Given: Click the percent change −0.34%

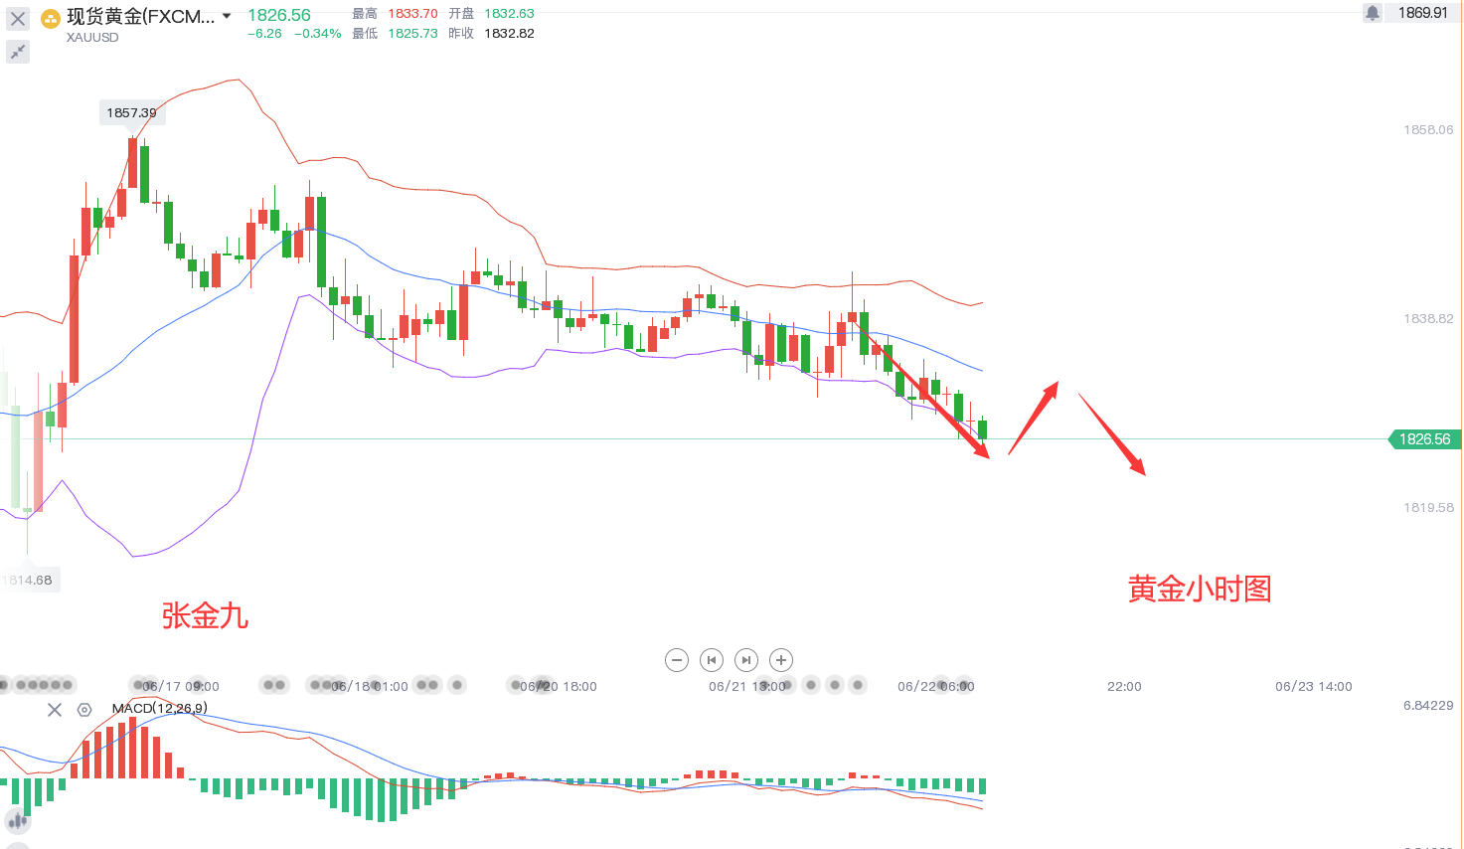Looking at the screenshot, I should 318,34.
